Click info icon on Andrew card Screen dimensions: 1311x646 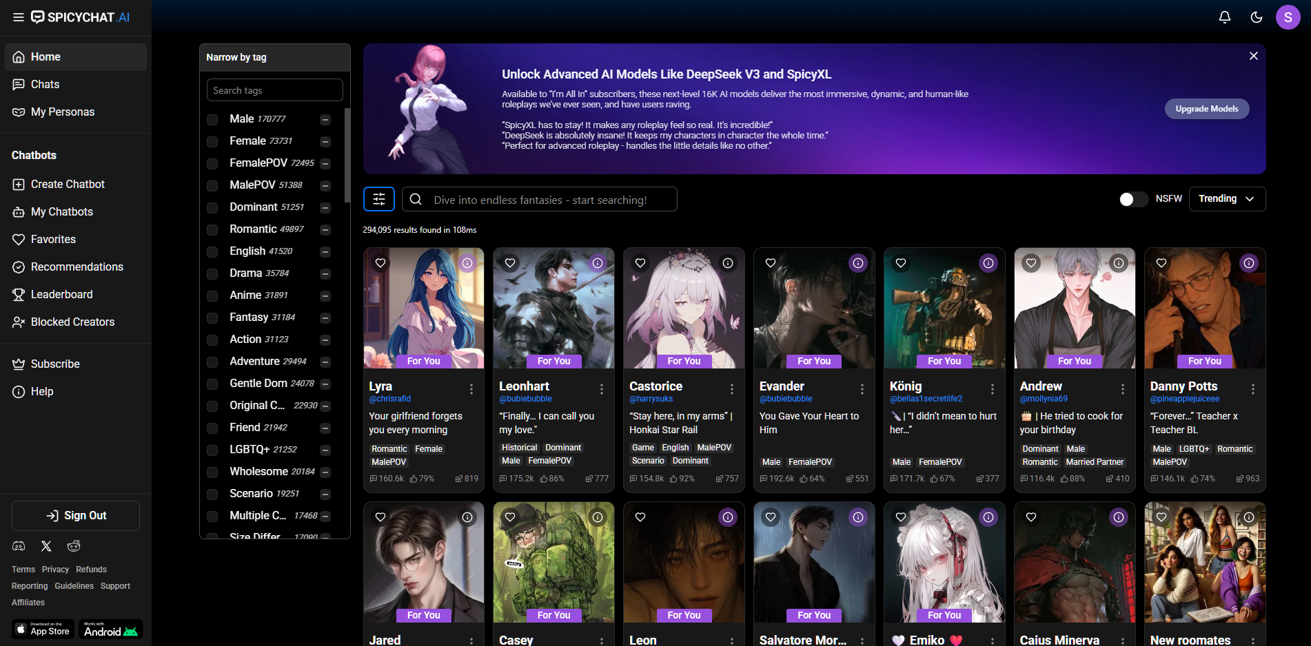pyautogui.click(x=1119, y=263)
